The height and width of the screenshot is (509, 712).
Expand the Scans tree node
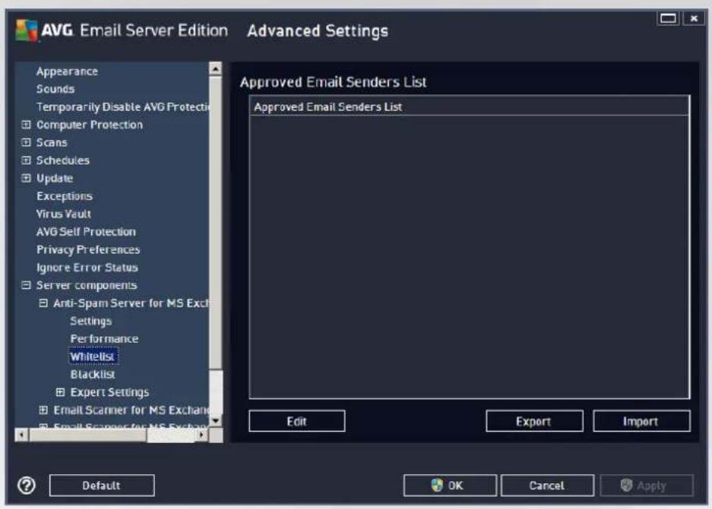[x=27, y=143]
